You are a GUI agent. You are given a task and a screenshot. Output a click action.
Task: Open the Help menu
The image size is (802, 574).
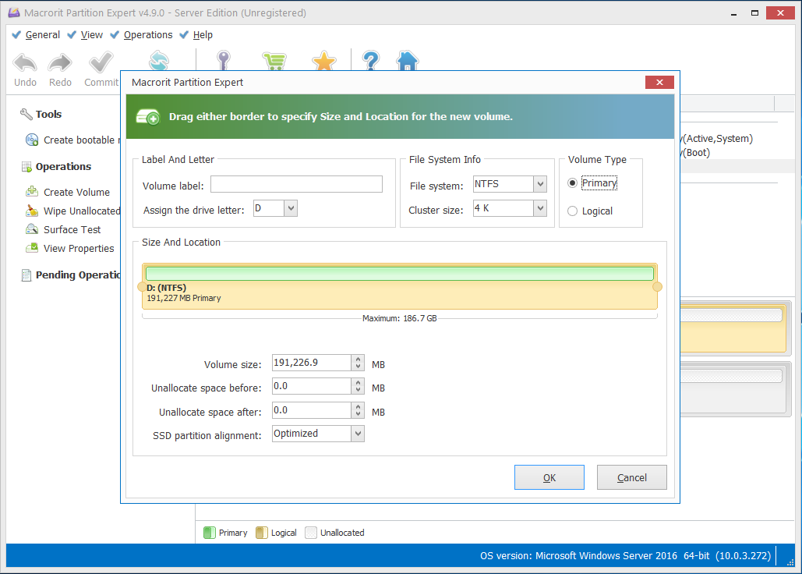(x=203, y=35)
